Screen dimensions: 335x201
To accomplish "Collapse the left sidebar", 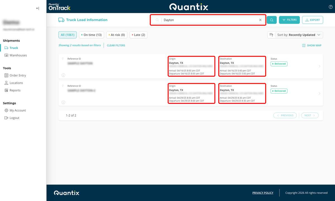I will click(37, 8).
